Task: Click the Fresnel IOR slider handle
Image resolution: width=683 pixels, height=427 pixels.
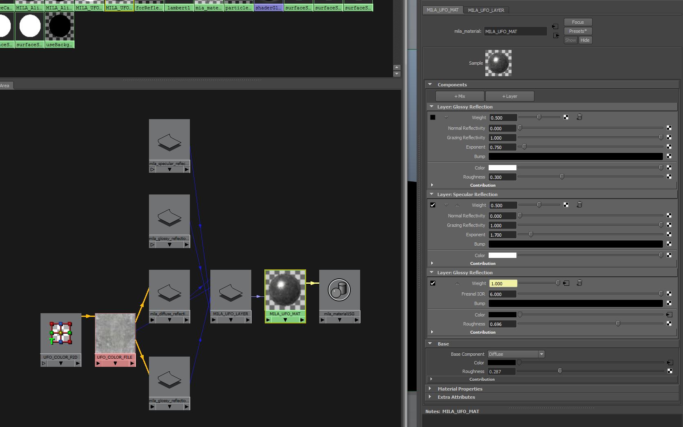Action: click(x=661, y=294)
